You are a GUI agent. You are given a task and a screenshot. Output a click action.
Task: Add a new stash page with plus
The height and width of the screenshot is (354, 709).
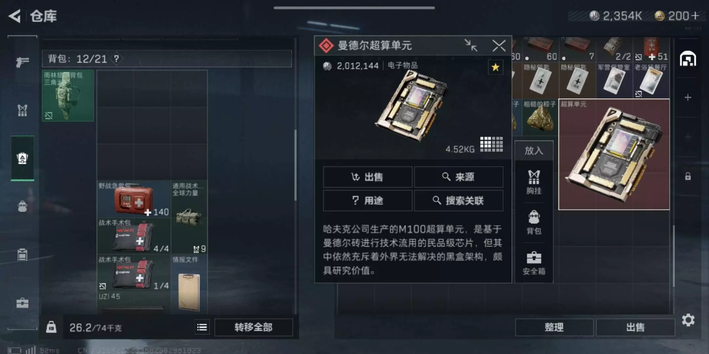tap(688, 97)
